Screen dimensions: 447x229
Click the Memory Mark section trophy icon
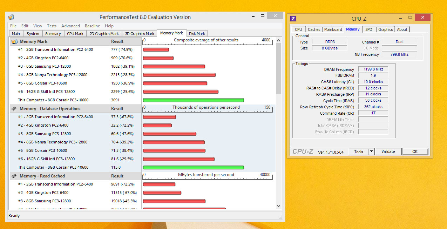tap(14, 41)
